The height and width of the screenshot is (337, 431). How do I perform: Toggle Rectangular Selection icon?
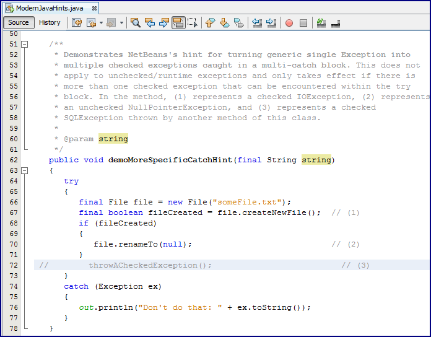pos(193,22)
